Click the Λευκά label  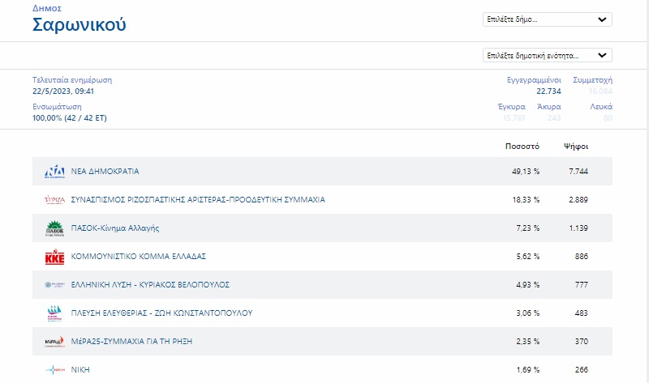(601, 107)
